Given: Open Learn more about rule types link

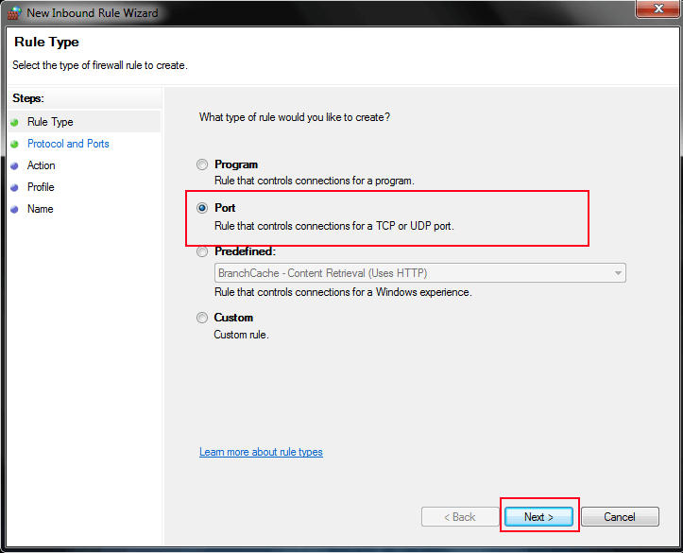Looking at the screenshot, I should click(261, 452).
